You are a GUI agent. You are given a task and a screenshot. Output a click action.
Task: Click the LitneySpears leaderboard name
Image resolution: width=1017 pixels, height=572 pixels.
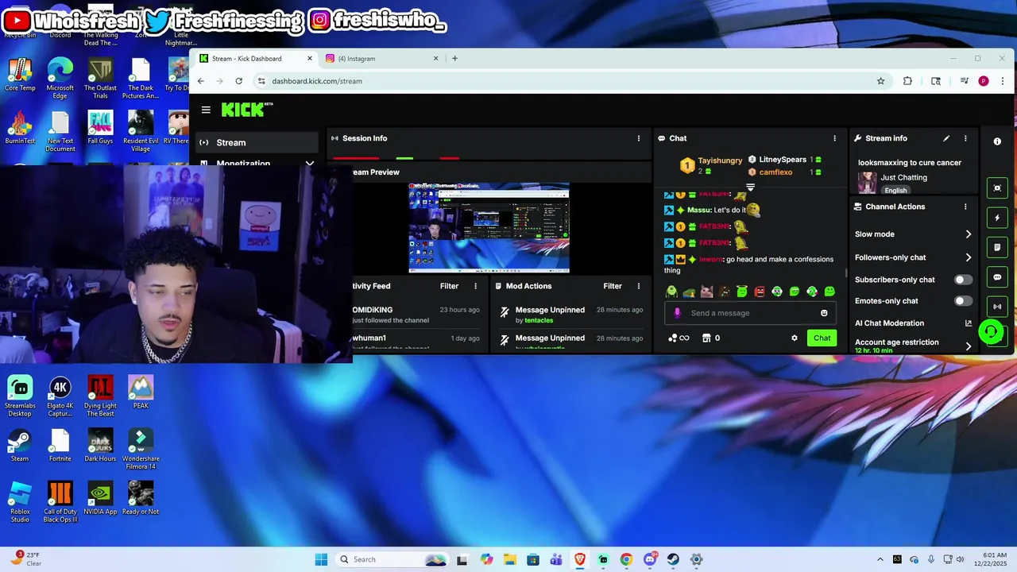point(783,160)
